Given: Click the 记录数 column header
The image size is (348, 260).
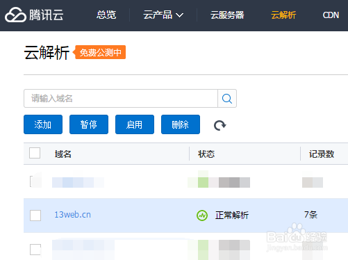Looking at the screenshot, I should 322,154.
